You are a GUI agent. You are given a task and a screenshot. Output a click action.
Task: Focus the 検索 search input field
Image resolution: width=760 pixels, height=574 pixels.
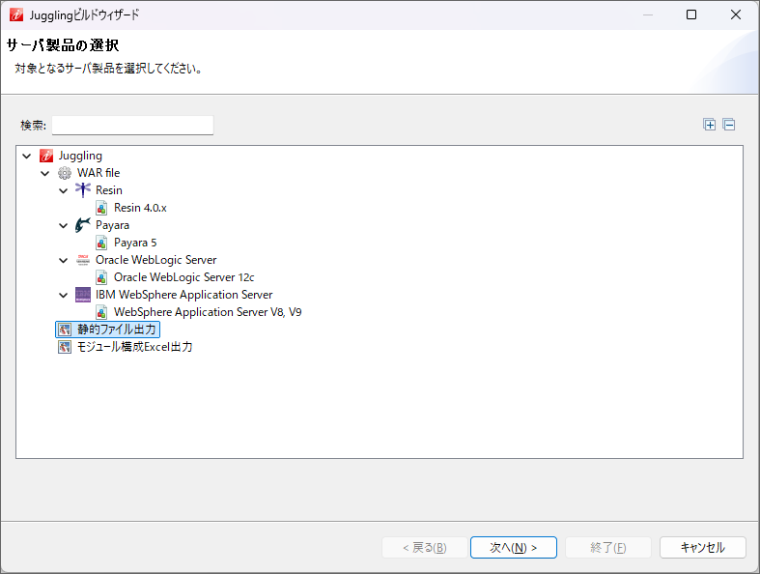point(132,126)
